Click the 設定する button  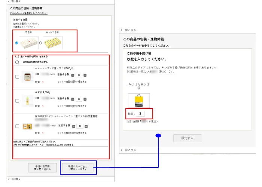[187, 138]
